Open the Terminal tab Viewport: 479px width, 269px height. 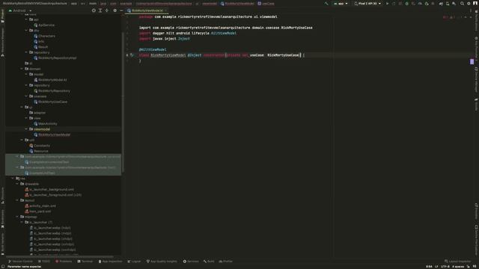[x=85, y=262]
